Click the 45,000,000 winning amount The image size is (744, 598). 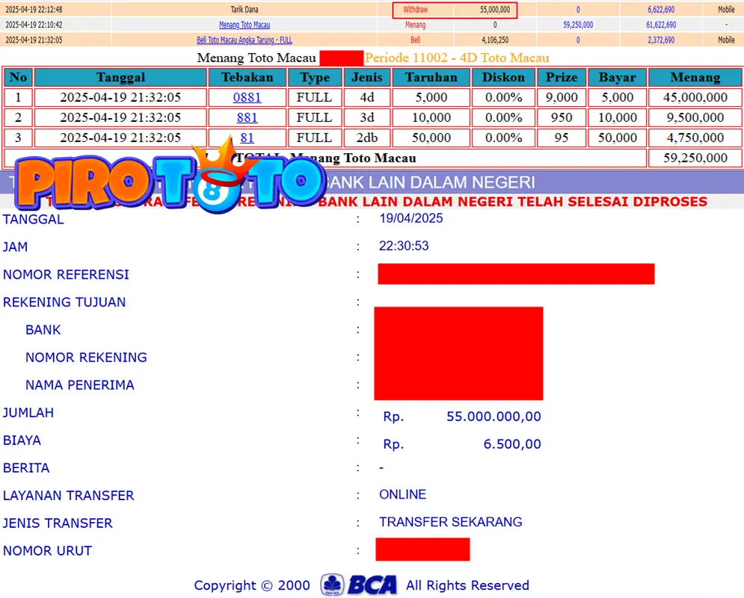pos(695,97)
